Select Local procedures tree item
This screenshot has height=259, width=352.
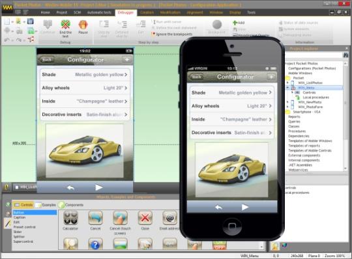[x=315, y=97]
